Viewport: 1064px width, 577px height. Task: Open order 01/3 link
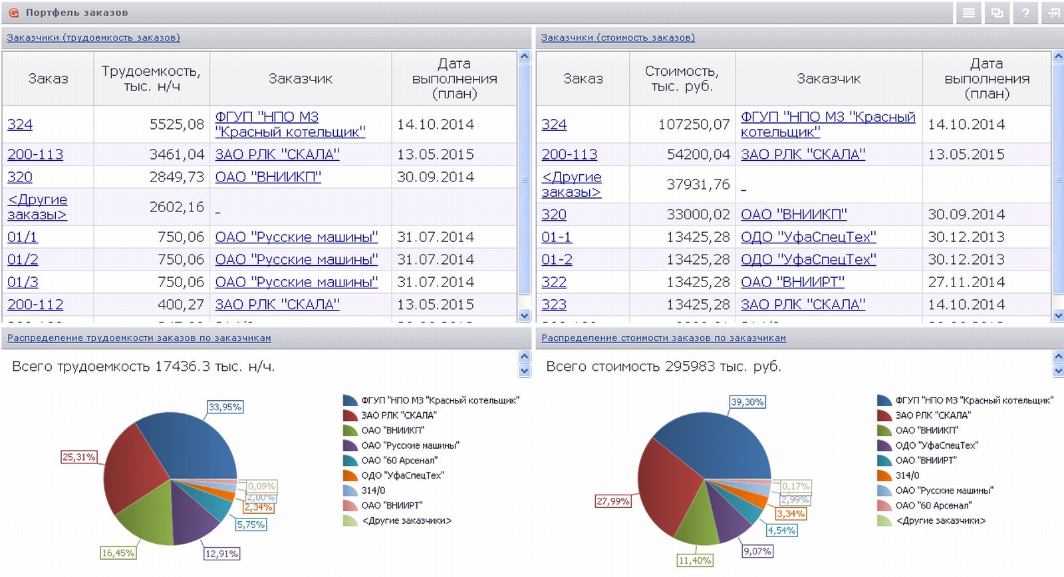coord(23,282)
